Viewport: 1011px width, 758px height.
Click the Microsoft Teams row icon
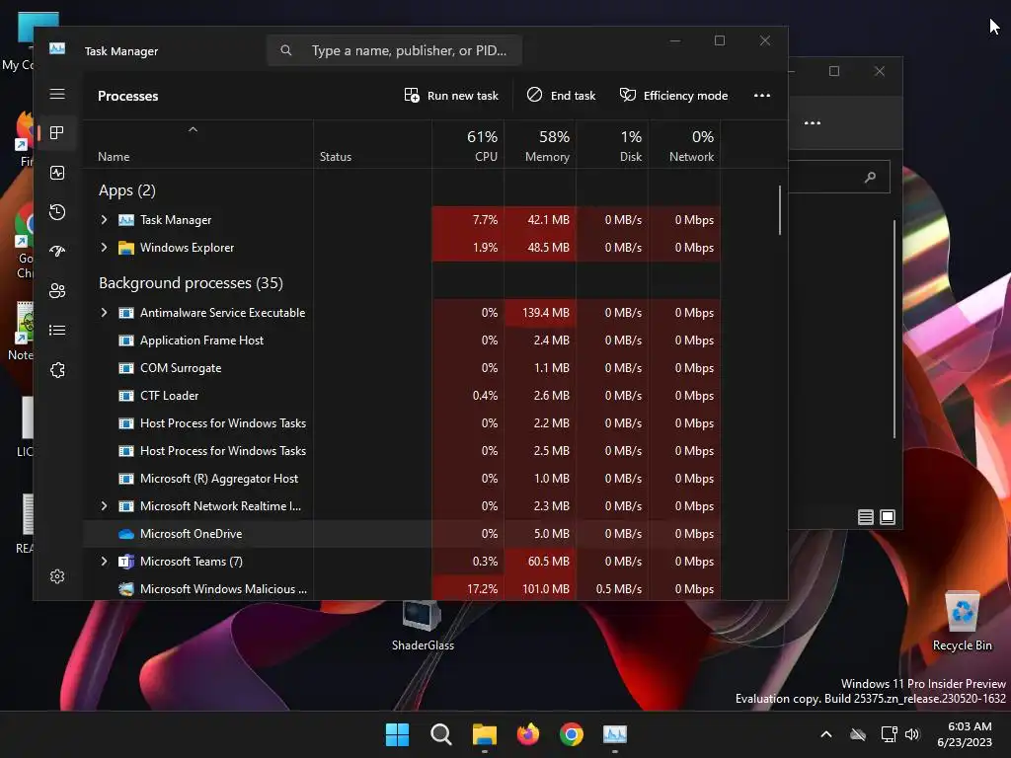coord(126,562)
